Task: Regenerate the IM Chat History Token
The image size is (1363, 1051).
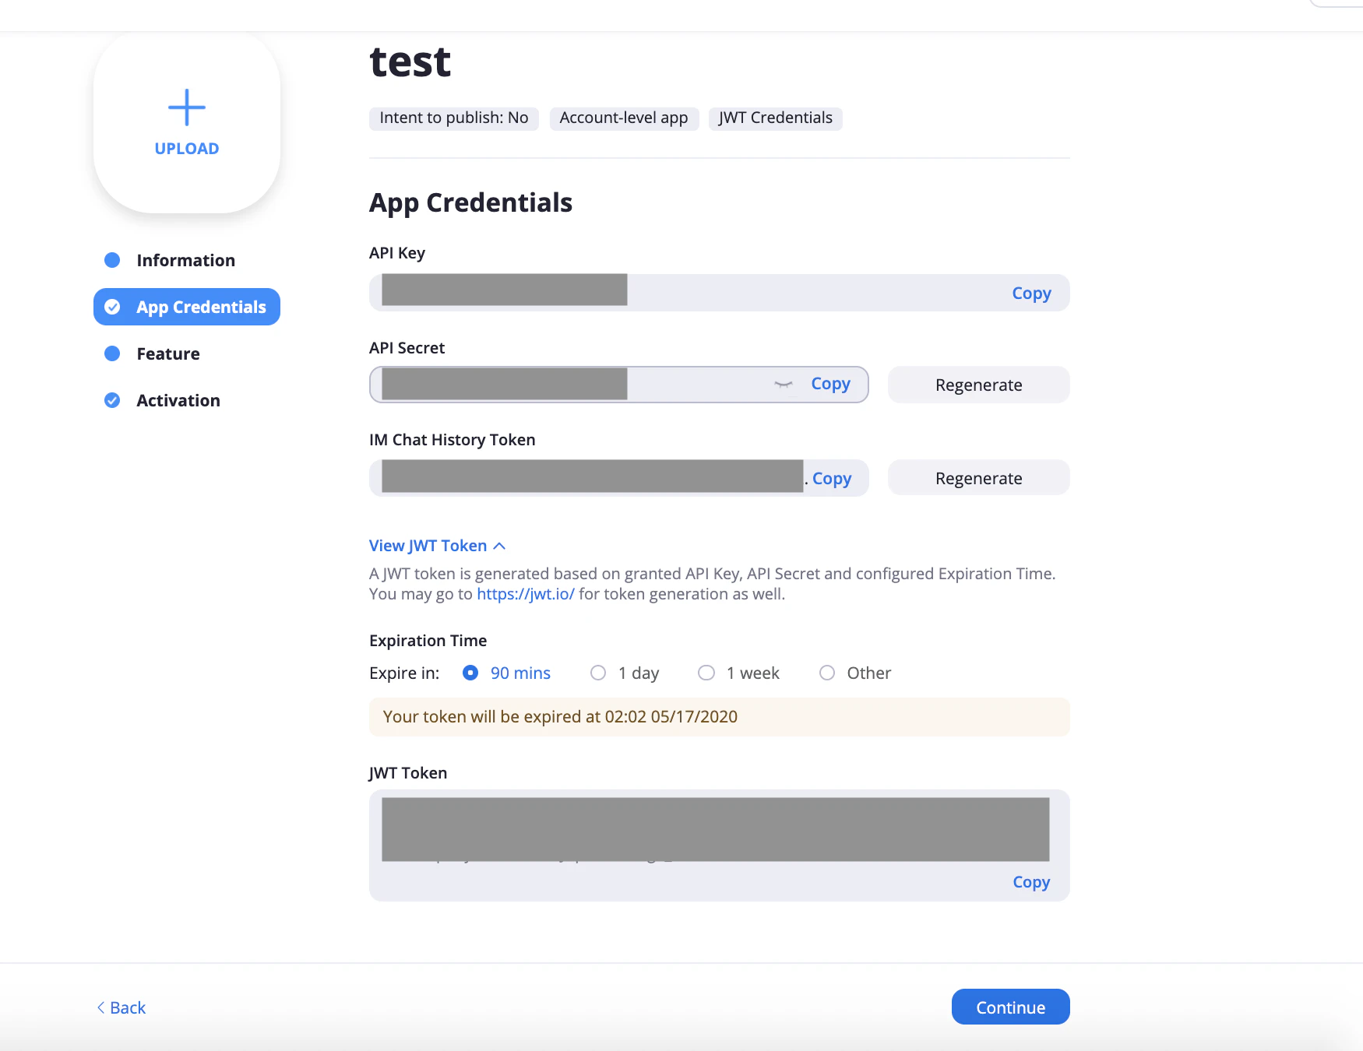Action: pyautogui.click(x=979, y=478)
